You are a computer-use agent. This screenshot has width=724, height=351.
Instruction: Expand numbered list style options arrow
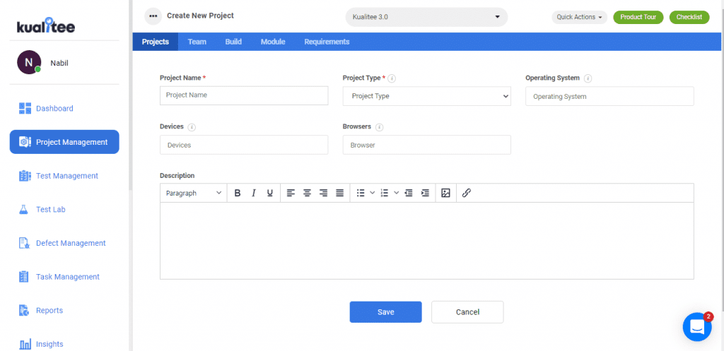[396, 194]
